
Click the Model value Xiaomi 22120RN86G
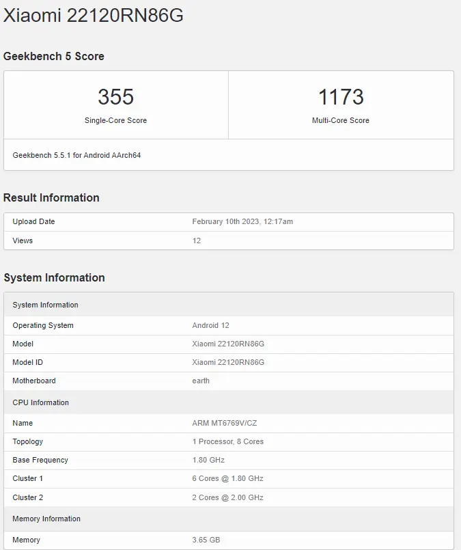[x=228, y=344]
